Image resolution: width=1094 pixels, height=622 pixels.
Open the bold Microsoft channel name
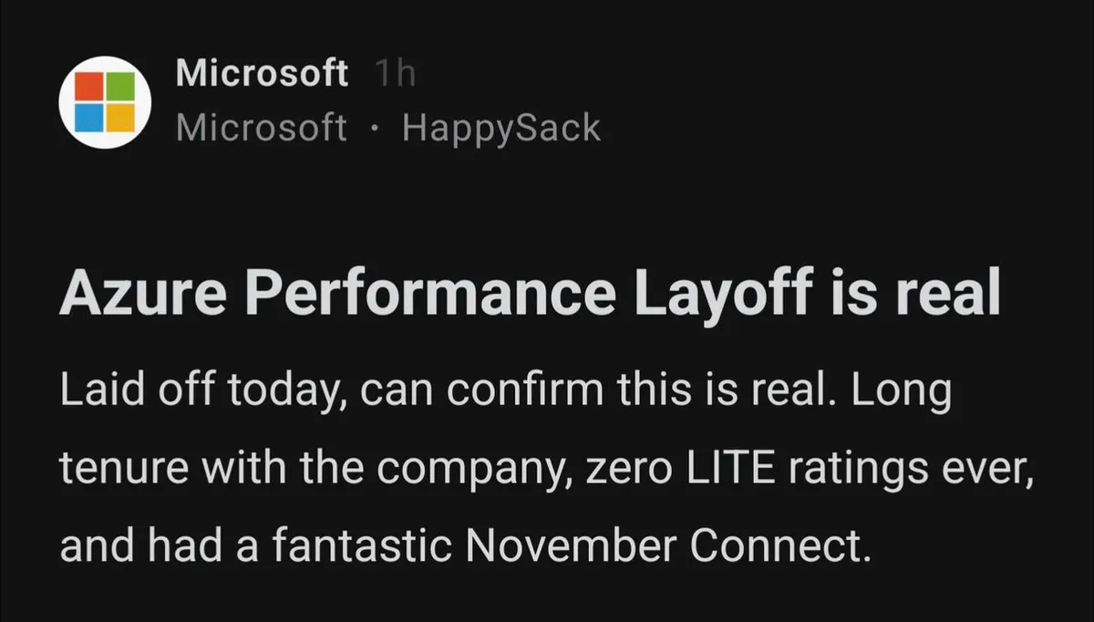coord(262,73)
